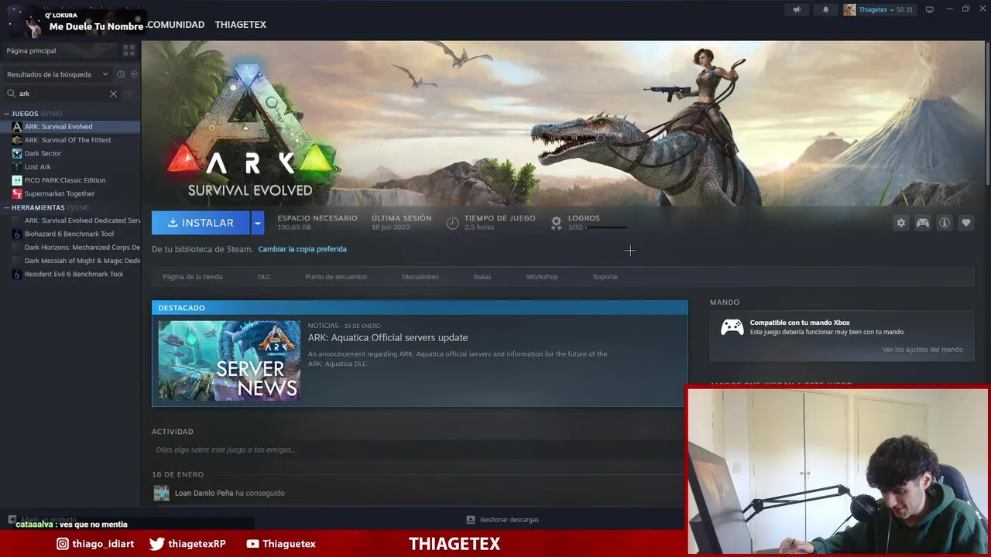Collapse the JUEGOS category

pyautogui.click(x=7, y=114)
